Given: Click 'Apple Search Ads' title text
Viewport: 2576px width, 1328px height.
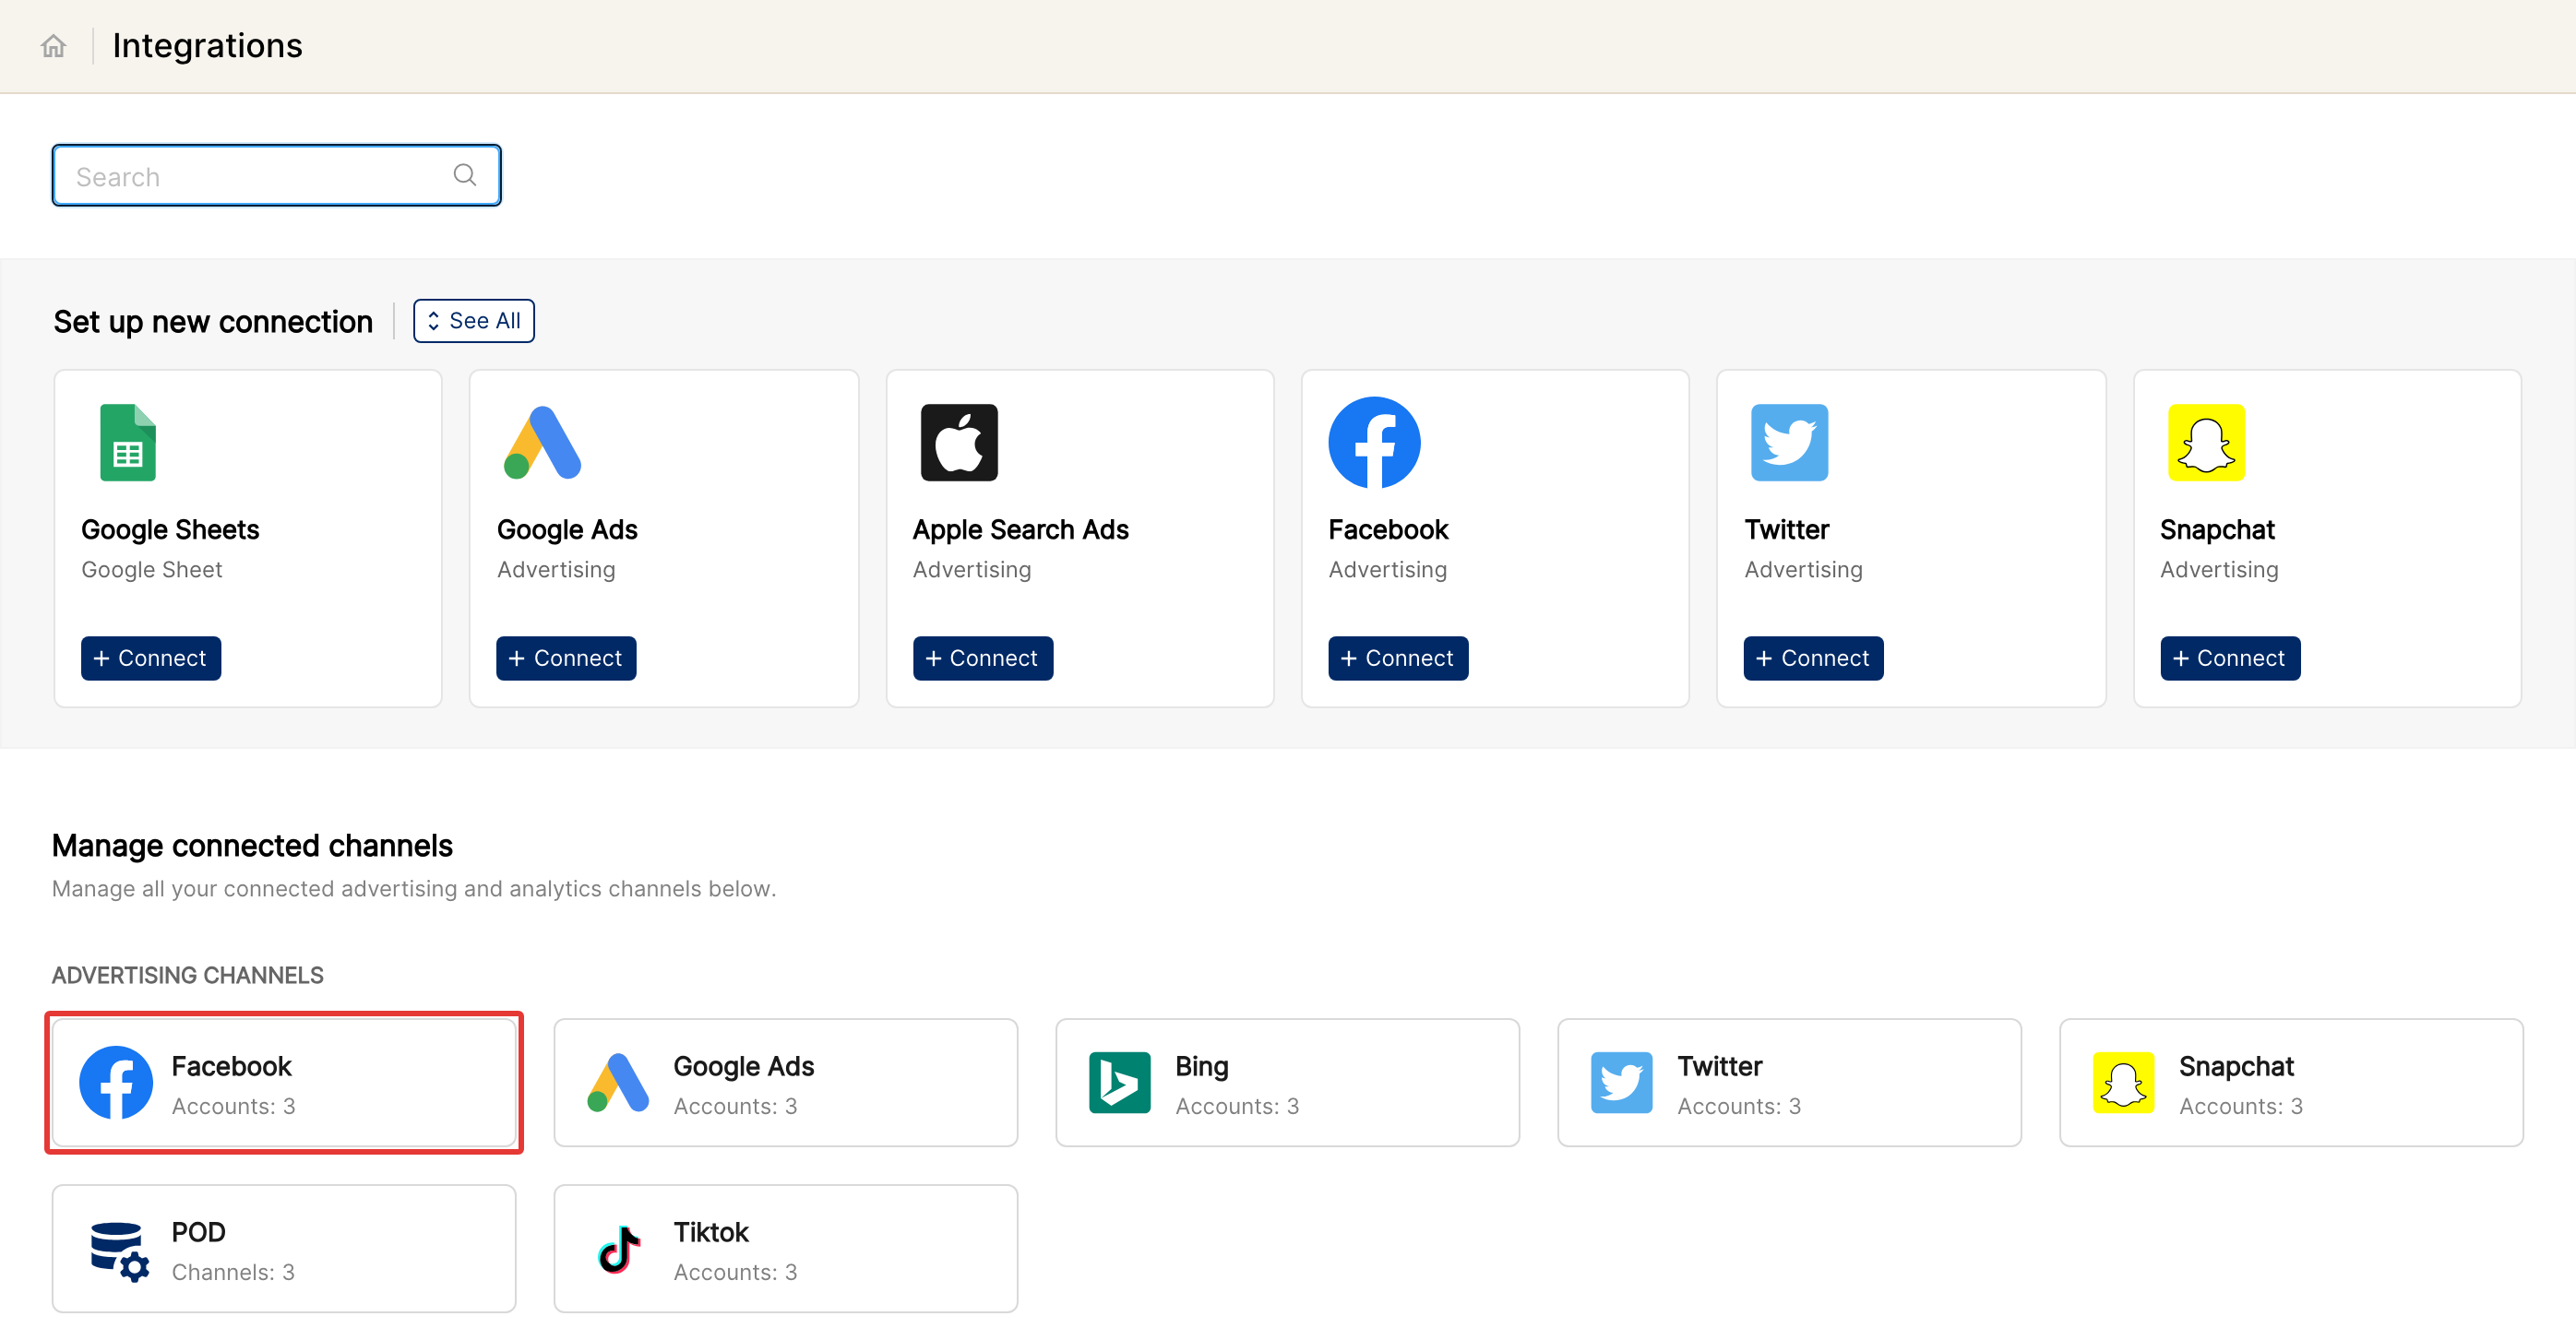Looking at the screenshot, I should (1020, 529).
